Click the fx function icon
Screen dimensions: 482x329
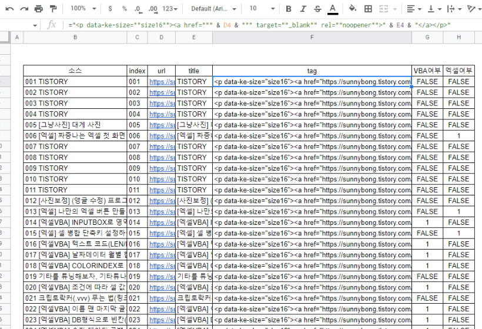click(51, 25)
